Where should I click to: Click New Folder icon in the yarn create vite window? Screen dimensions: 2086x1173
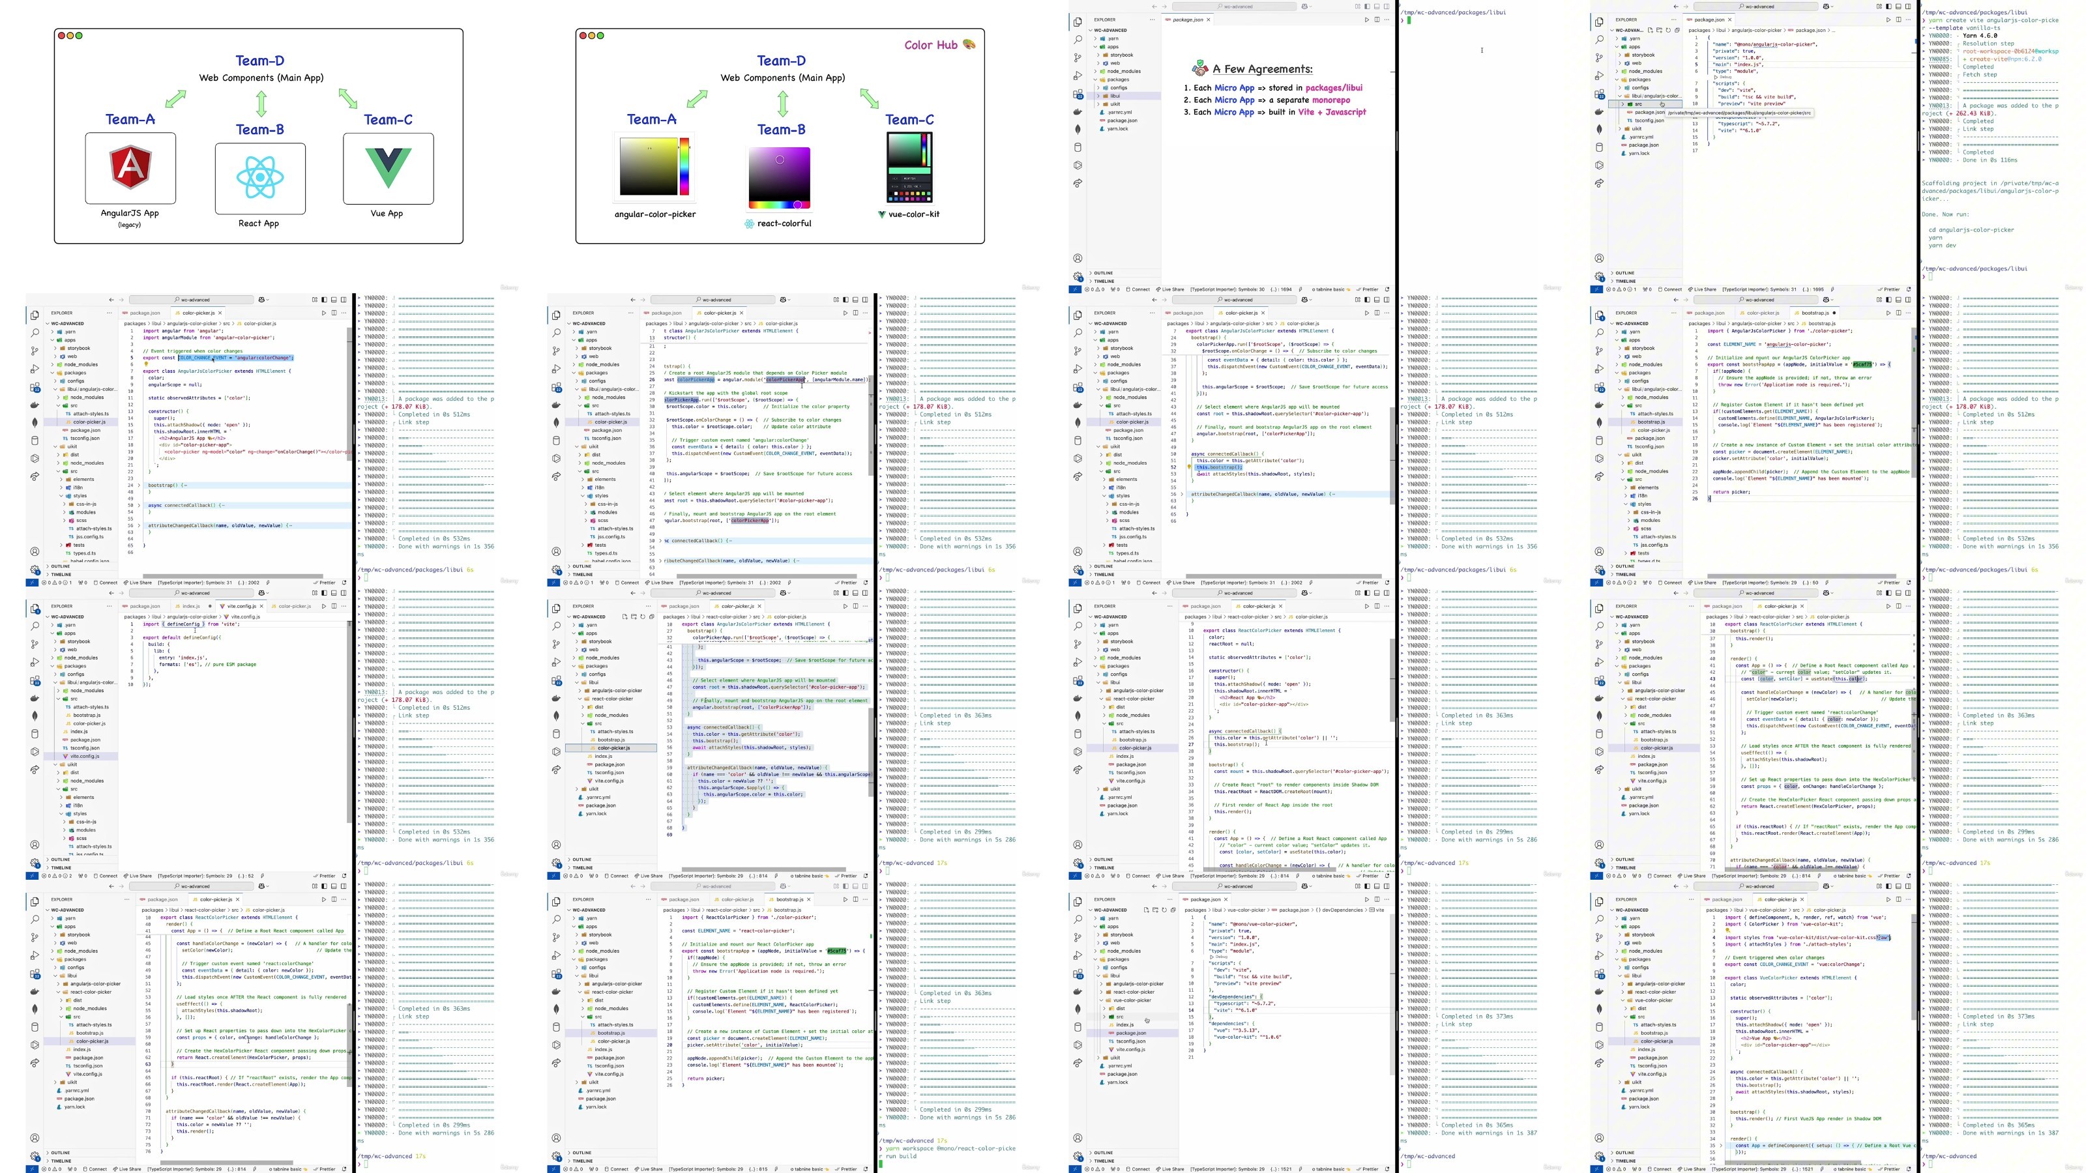(x=1659, y=30)
